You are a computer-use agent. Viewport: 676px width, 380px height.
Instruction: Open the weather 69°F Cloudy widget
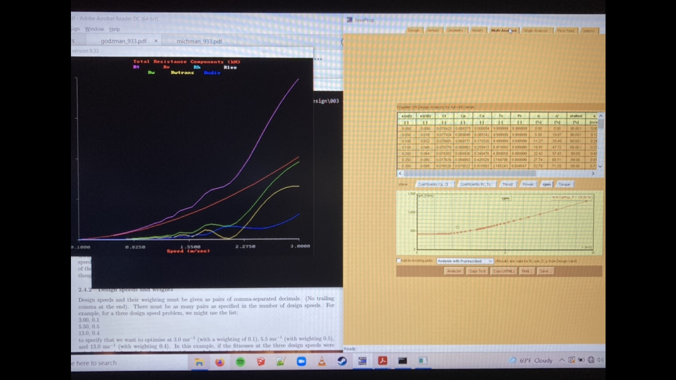pyautogui.click(x=531, y=360)
